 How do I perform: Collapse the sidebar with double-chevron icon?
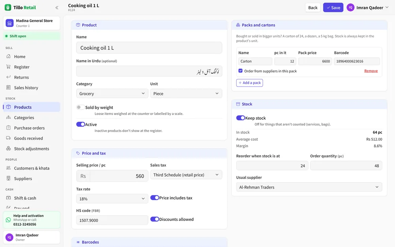pos(57,8)
